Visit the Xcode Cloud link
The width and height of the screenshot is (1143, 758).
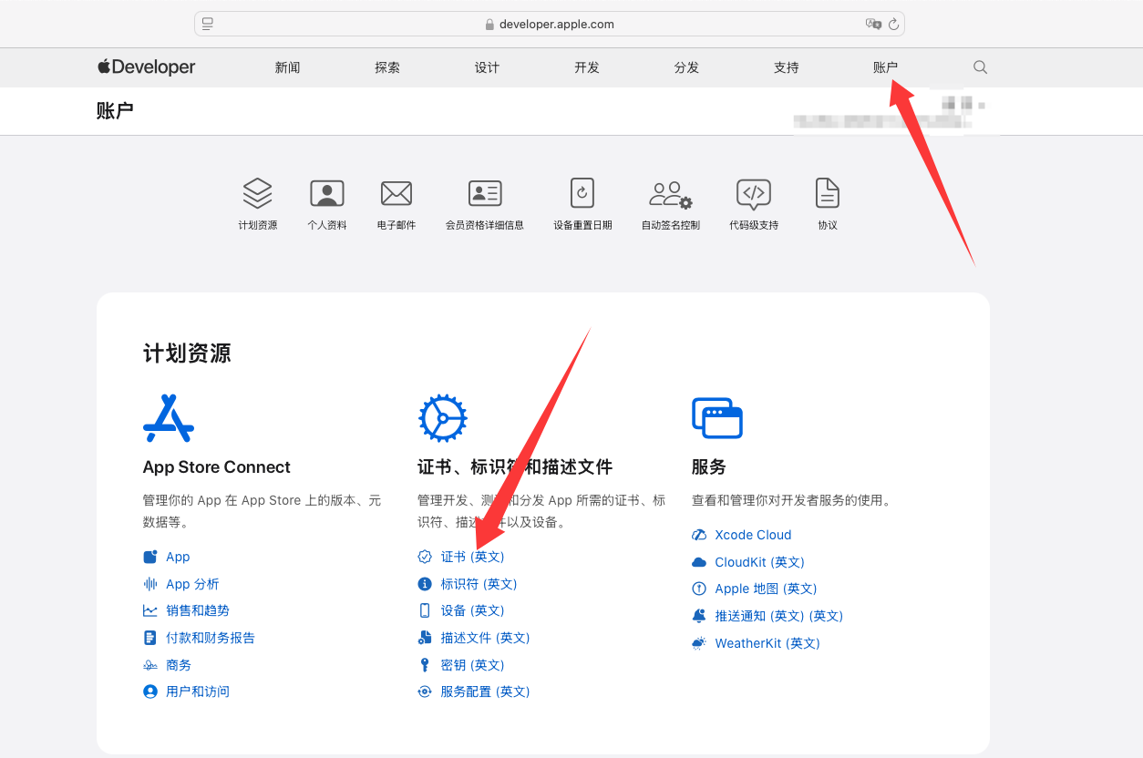753,535
